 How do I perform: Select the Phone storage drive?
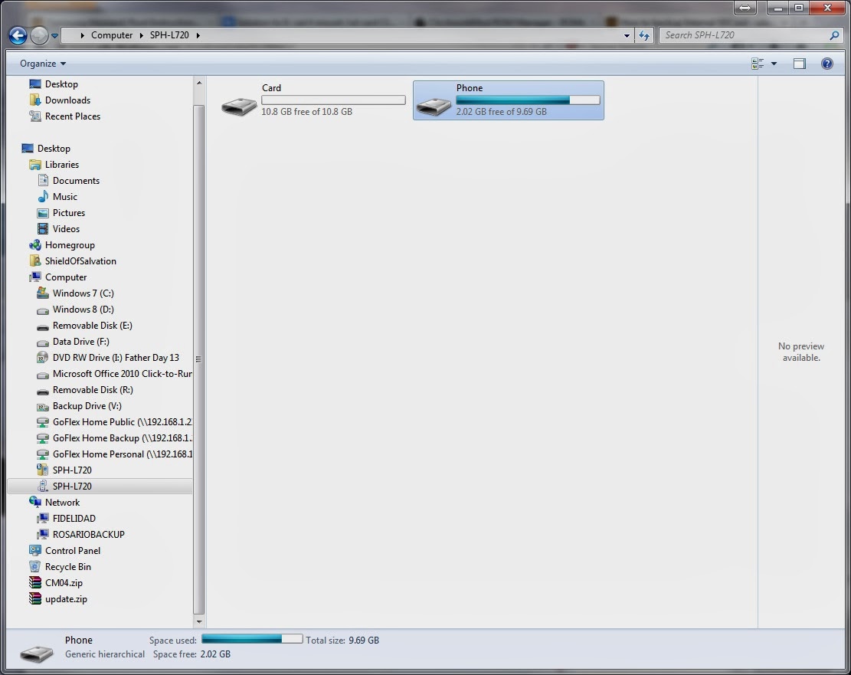click(x=508, y=100)
